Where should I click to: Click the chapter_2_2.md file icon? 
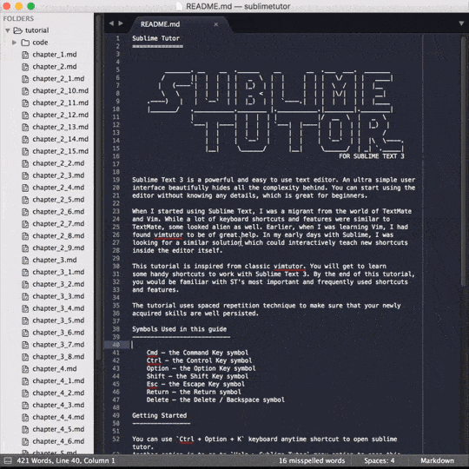(x=25, y=163)
